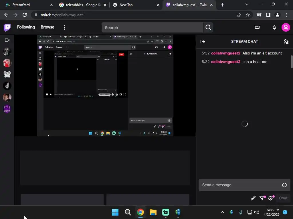Bookmark this page with the star
The image size is (293, 219).
point(248,15)
